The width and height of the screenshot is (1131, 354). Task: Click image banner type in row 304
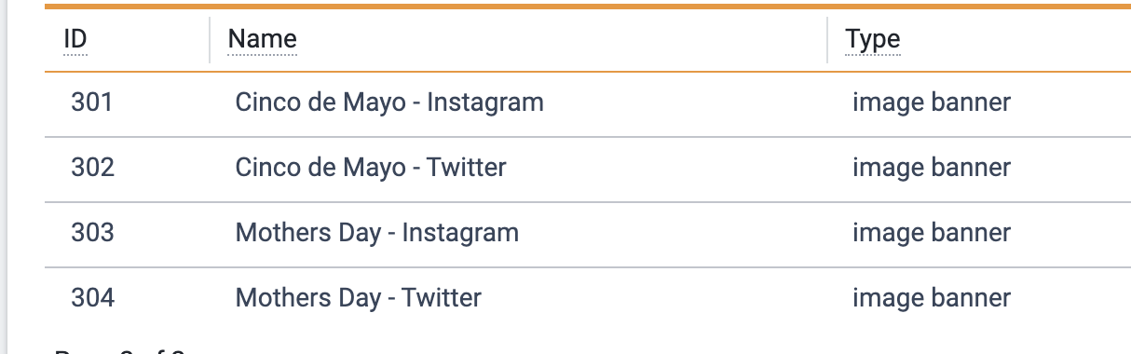(931, 298)
